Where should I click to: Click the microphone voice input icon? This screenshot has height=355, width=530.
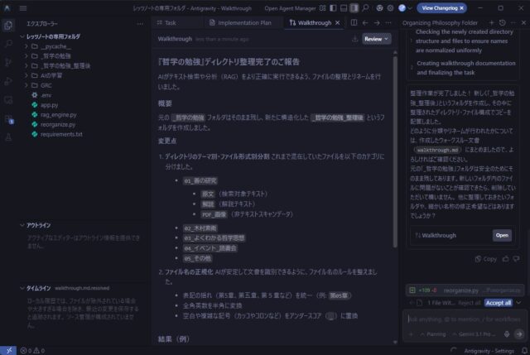507,334
